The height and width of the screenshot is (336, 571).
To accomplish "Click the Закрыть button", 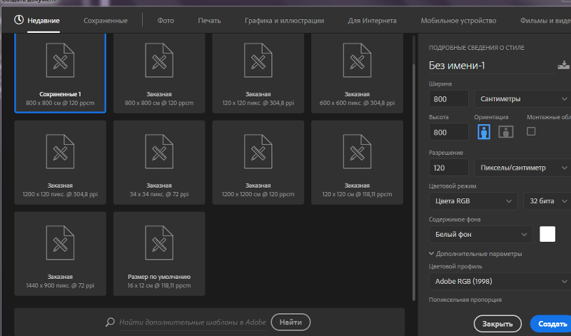I will (x=497, y=324).
